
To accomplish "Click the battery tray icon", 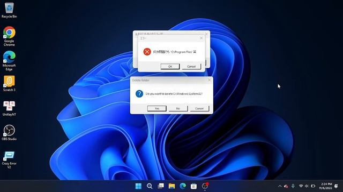I will (x=313, y=186).
